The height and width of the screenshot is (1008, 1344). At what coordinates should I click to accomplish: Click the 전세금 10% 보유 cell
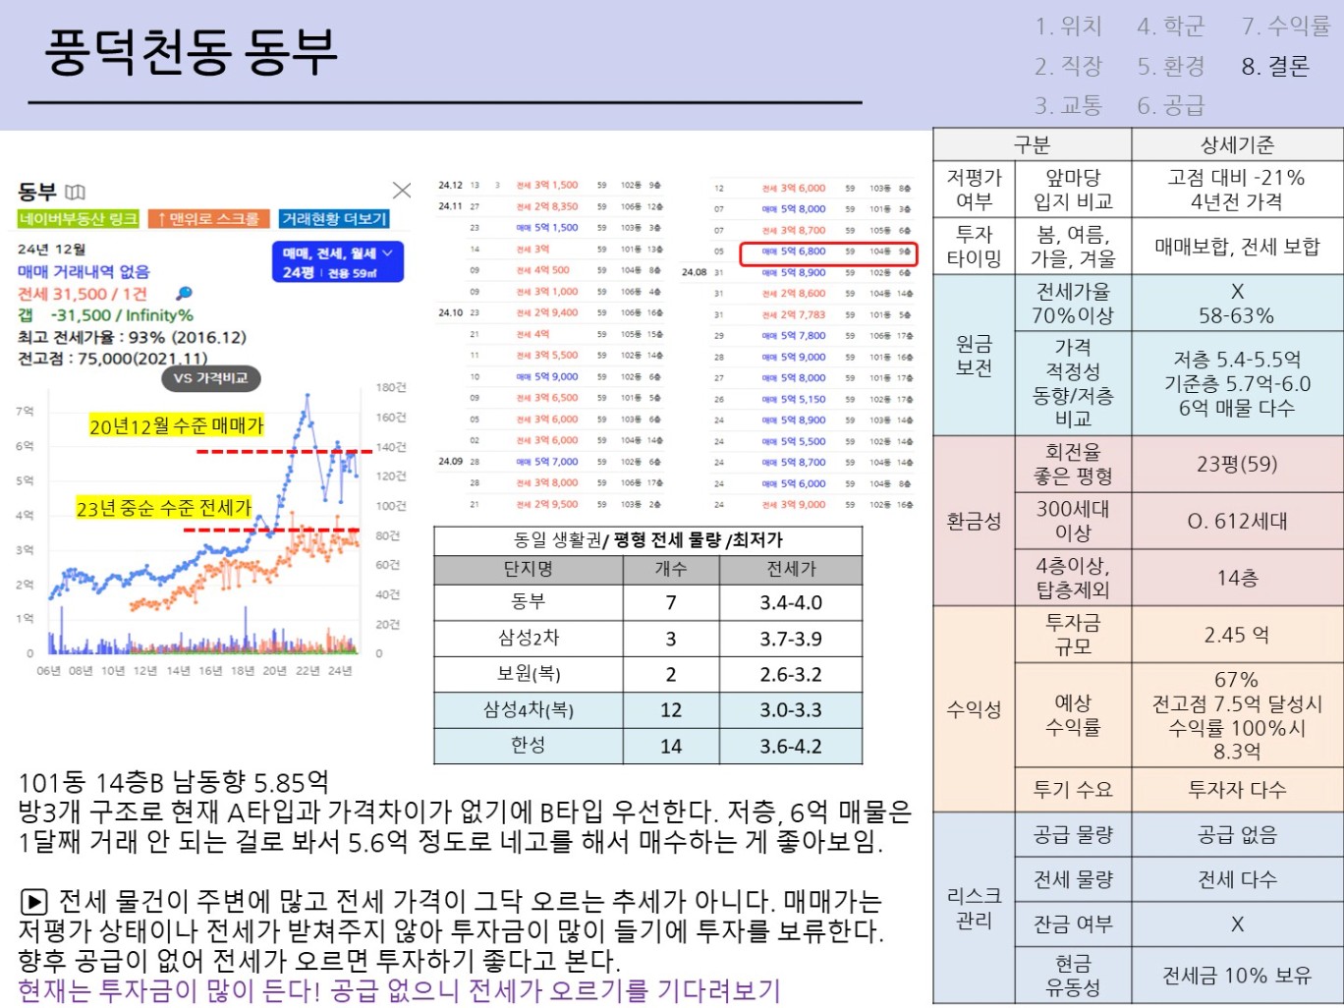pyautogui.click(x=1237, y=975)
